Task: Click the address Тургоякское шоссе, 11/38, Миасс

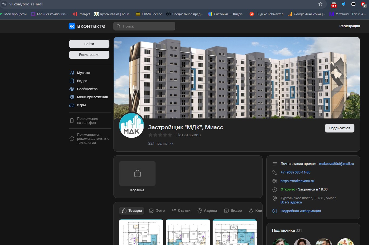Action: coord(308,198)
